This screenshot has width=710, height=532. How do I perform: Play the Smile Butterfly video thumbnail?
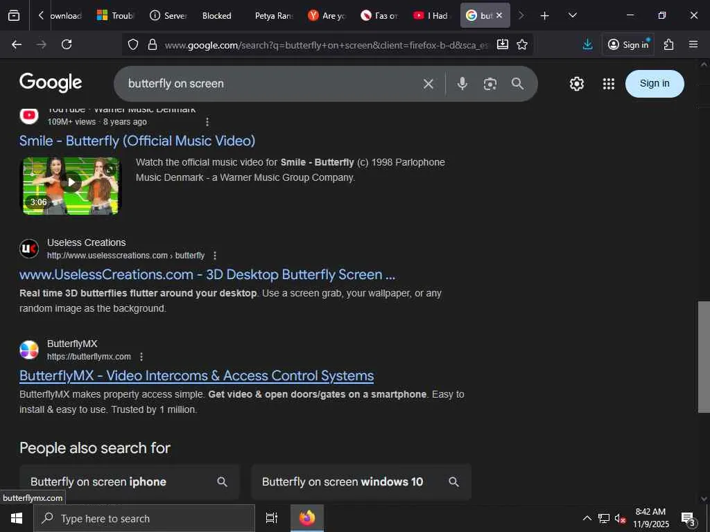pyautogui.click(x=71, y=186)
